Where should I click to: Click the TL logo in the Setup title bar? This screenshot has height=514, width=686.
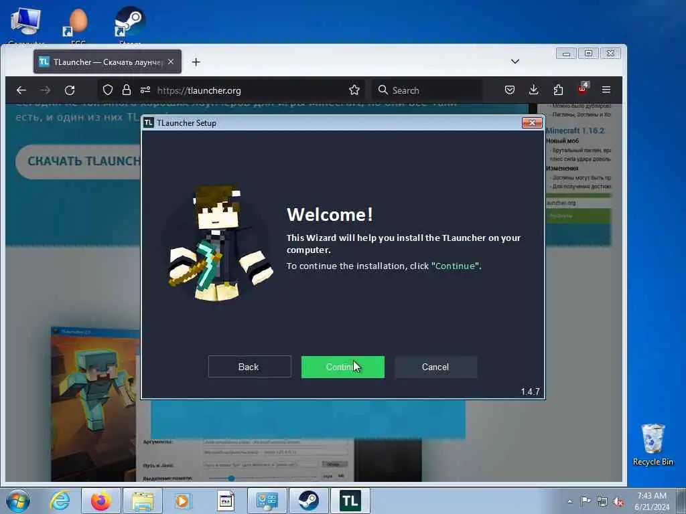point(149,123)
